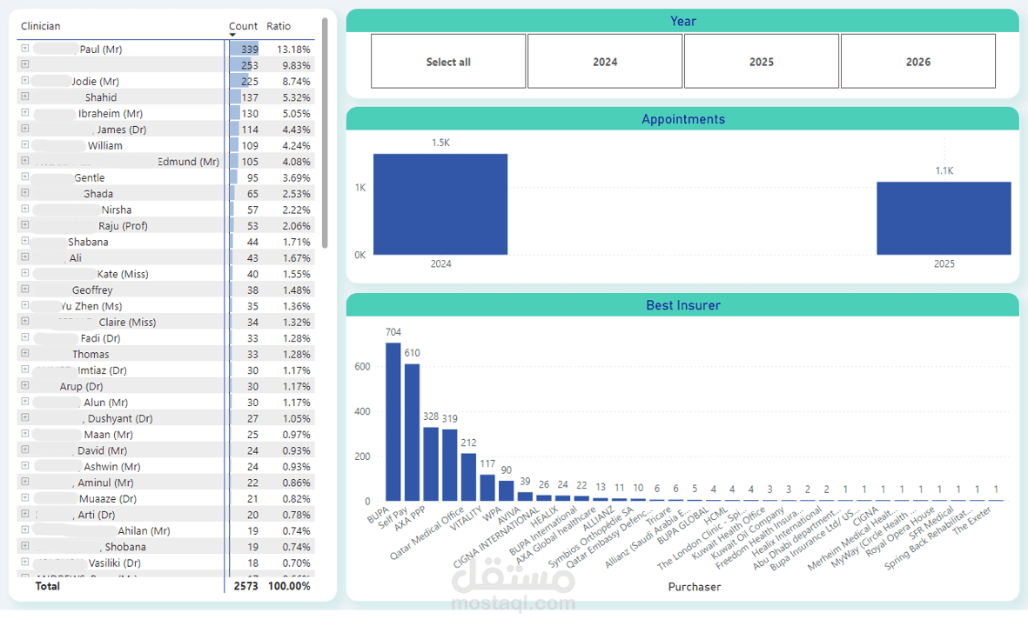
Task: Click the Clinician column header
Action: pos(41,26)
